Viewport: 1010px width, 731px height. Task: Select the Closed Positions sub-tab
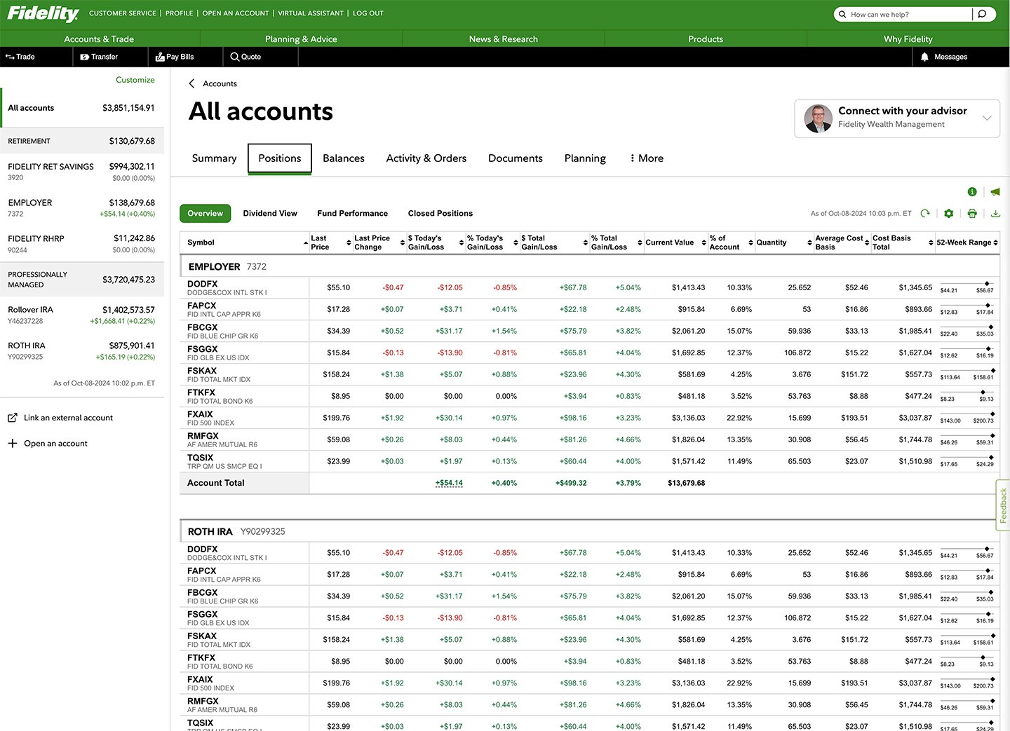(x=440, y=213)
